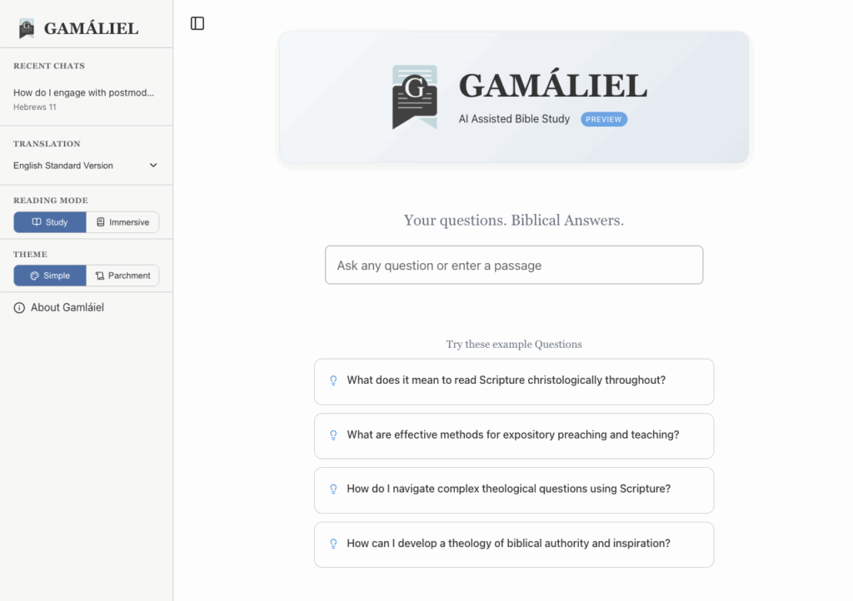Click the lightbulb icon on the complex theological questions card
The height and width of the screenshot is (601, 853).
pyautogui.click(x=333, y=489)
